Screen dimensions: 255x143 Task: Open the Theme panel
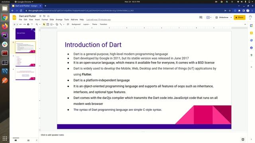point(94,24)
